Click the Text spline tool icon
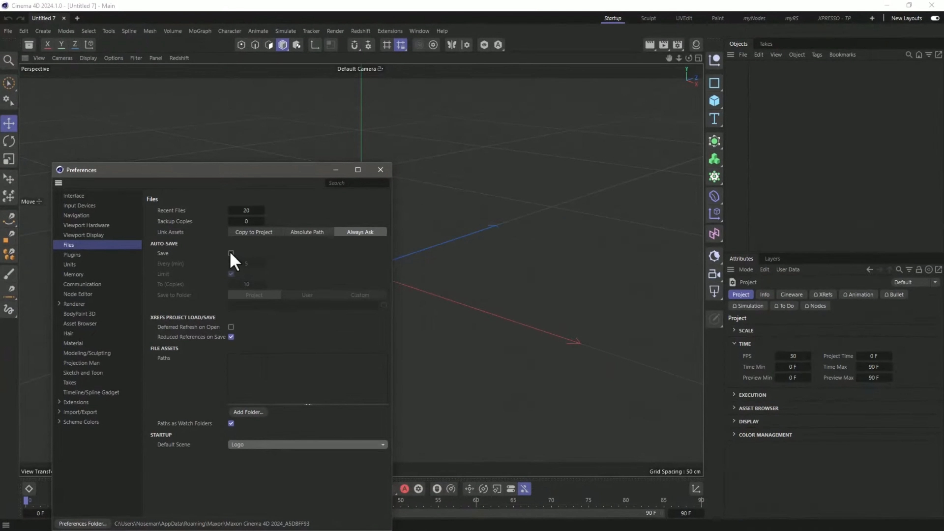 pos(714,119)
